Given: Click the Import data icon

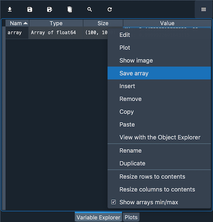Looking at the screenshot, I should 10,9.
